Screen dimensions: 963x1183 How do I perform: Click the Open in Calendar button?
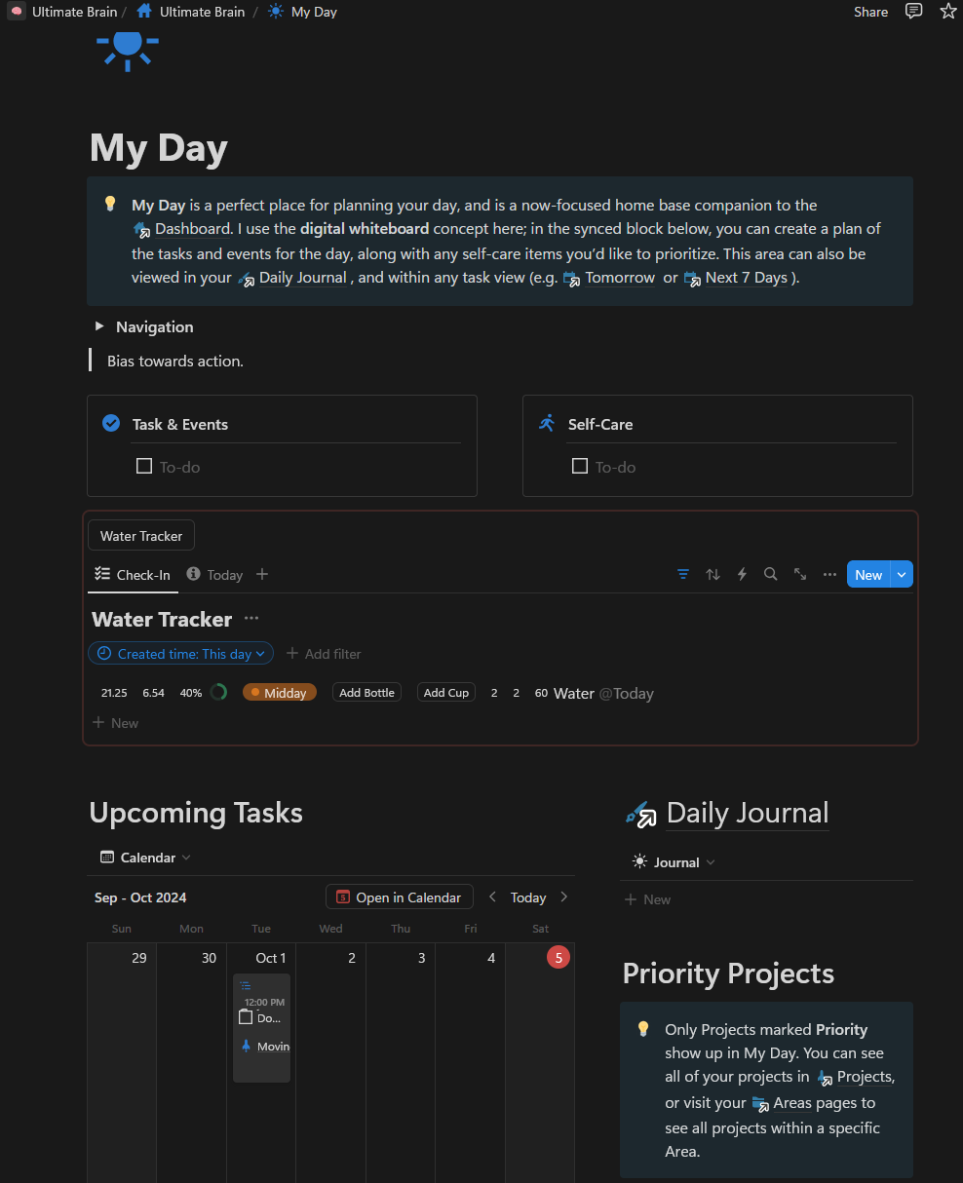400,897
